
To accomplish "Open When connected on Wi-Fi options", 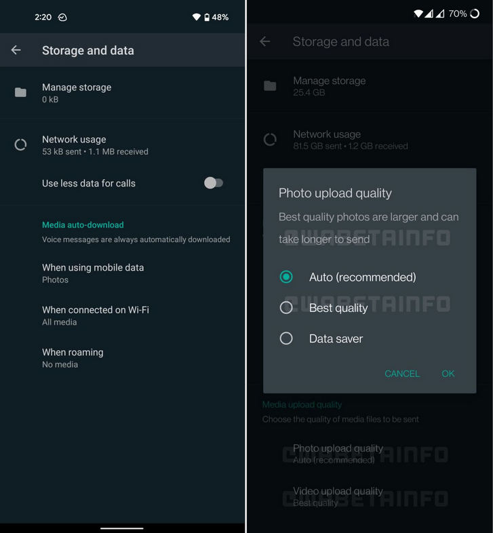I will 122,316.
